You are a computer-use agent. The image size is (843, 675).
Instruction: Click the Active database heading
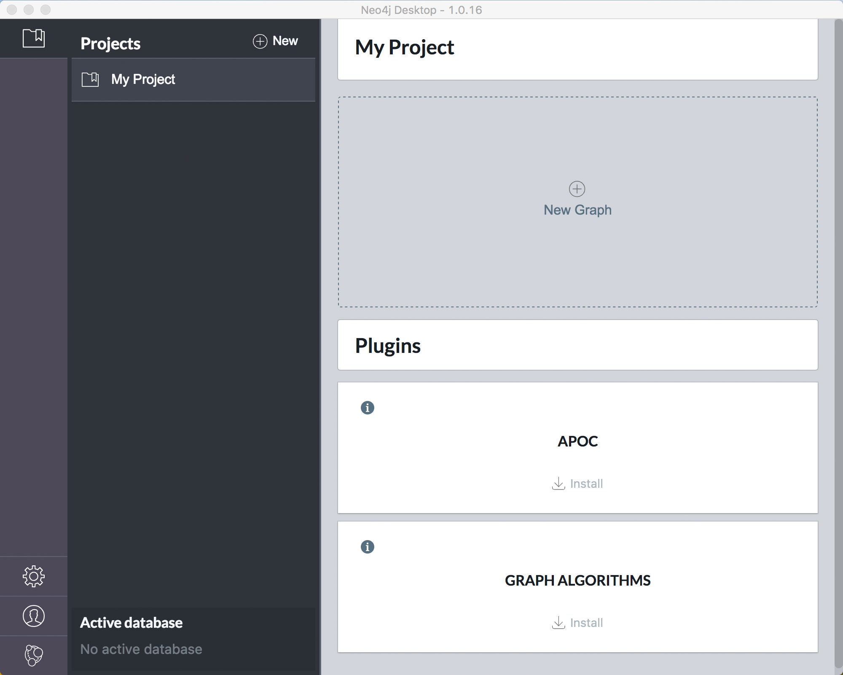coord(132,623)
